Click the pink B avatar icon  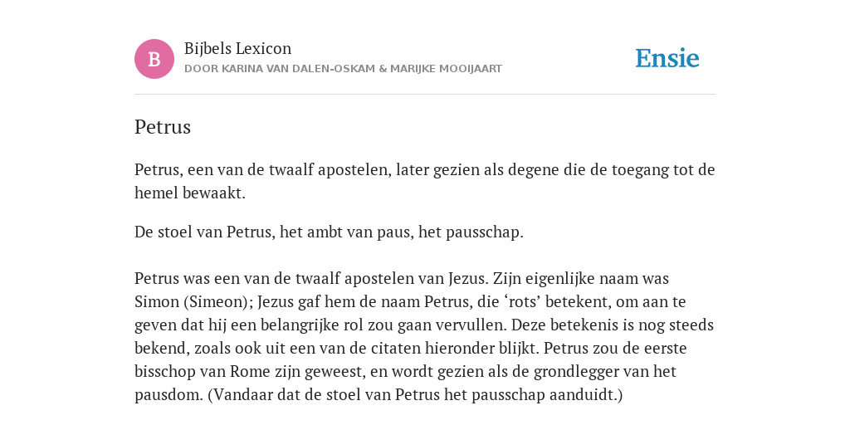pyautogui.click(x=154, y=59)
